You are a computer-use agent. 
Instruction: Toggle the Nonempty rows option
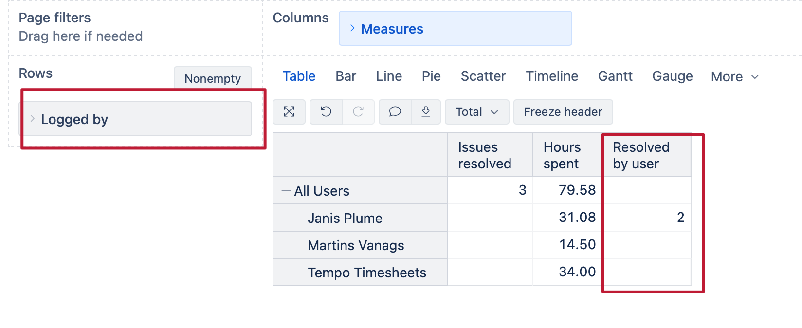[213, 78]
